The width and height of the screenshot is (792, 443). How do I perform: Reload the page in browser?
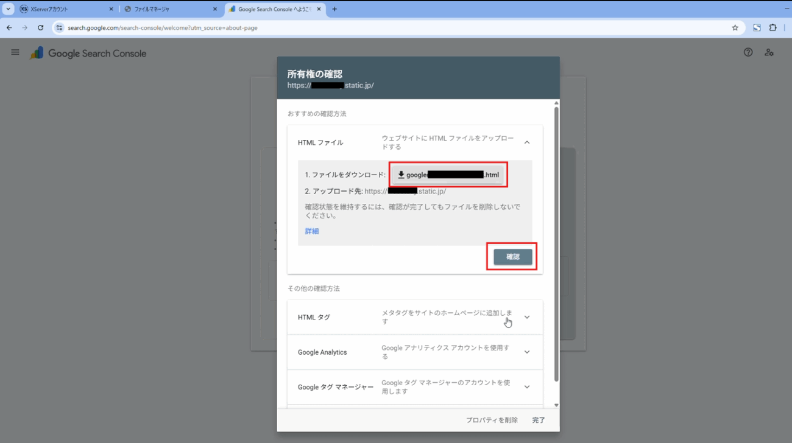[x=40, y=27]
